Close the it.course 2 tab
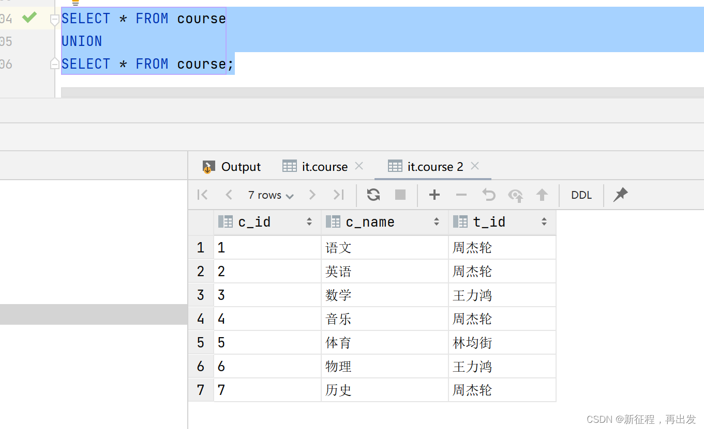The height and width of the screenshot is (429, 704). click(475, 166)
